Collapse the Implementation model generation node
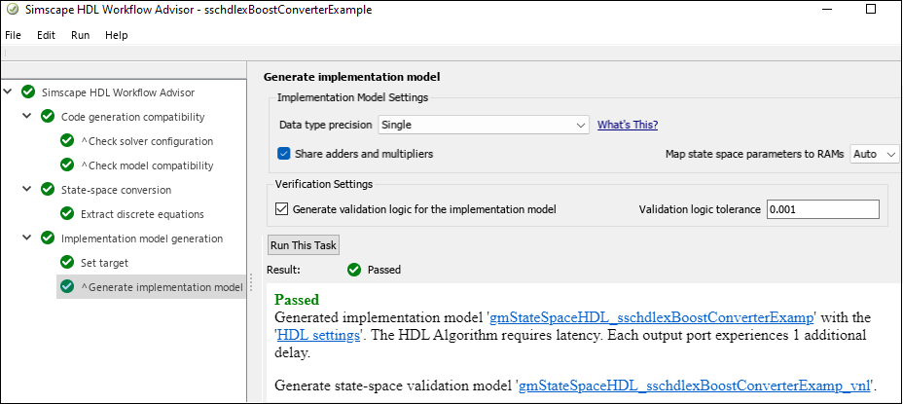 pyautogui.click(x=27, y=239)
